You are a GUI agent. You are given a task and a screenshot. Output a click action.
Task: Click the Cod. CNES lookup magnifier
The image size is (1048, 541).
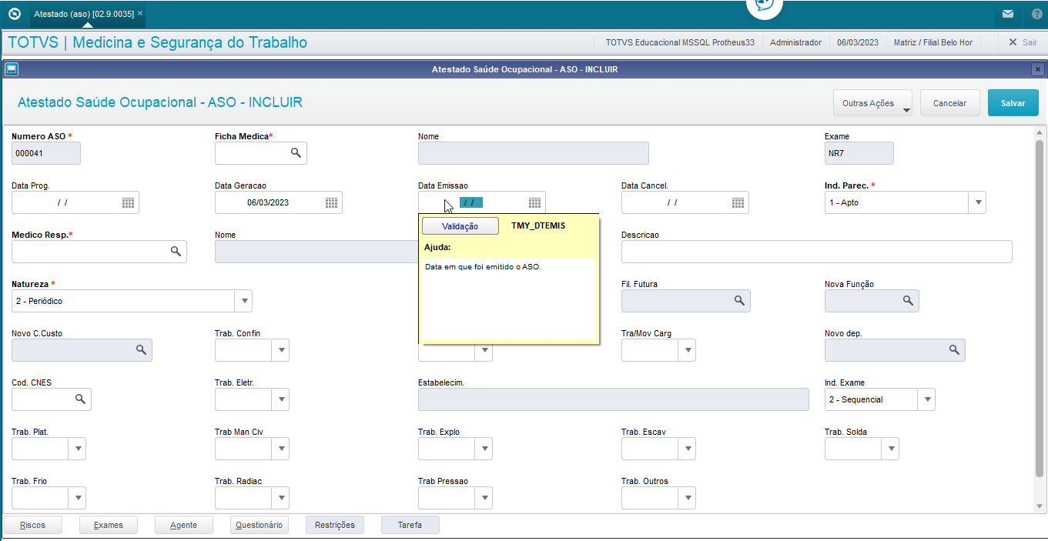80,399
